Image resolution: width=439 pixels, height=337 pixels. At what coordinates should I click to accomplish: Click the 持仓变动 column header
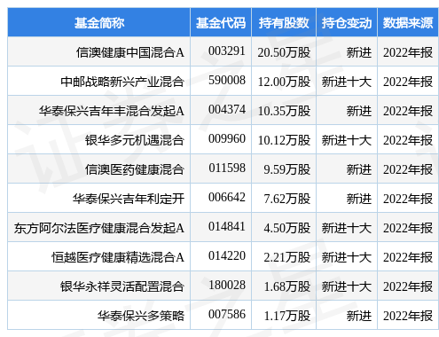tap(347, 23)
